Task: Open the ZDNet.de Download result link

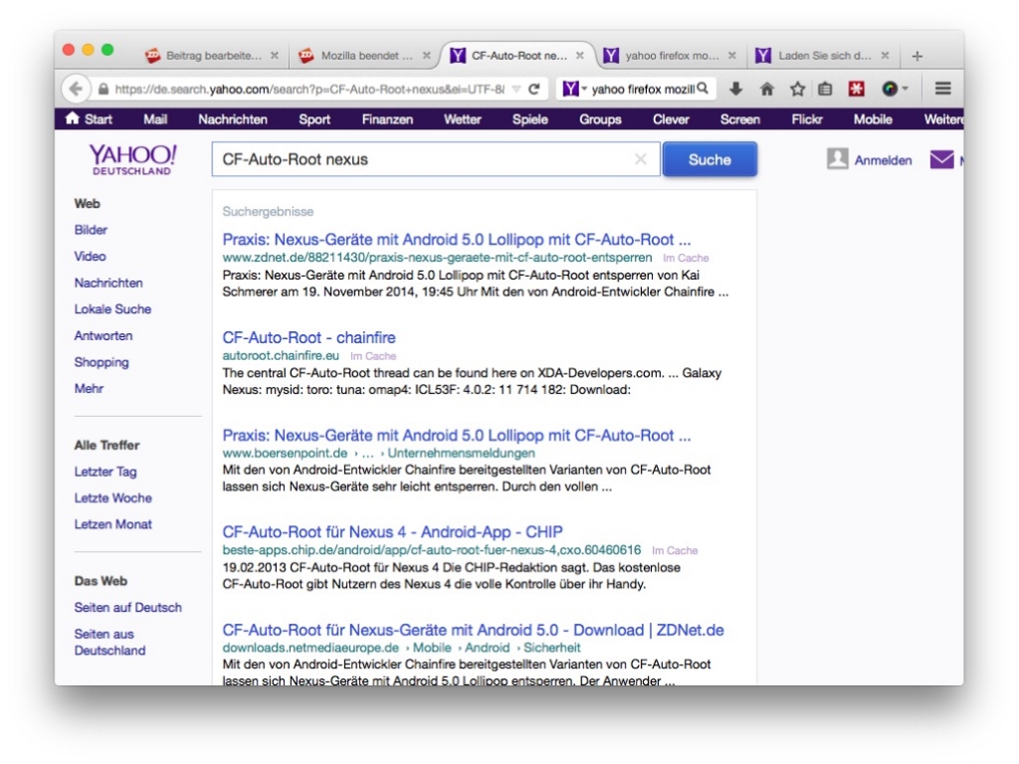Action: point(473,630)
